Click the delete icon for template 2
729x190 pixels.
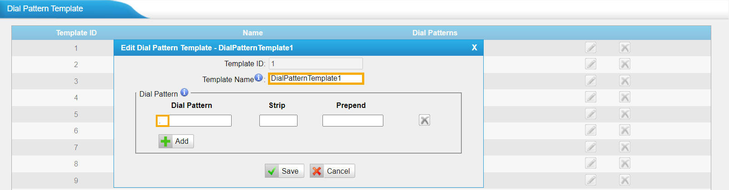[625, 64]
